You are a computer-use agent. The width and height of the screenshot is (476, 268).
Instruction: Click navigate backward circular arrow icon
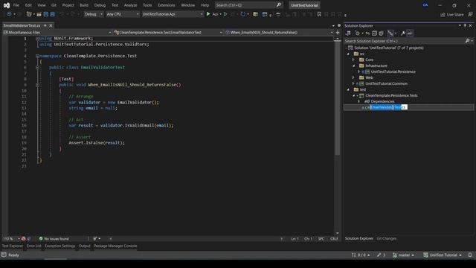9,14
